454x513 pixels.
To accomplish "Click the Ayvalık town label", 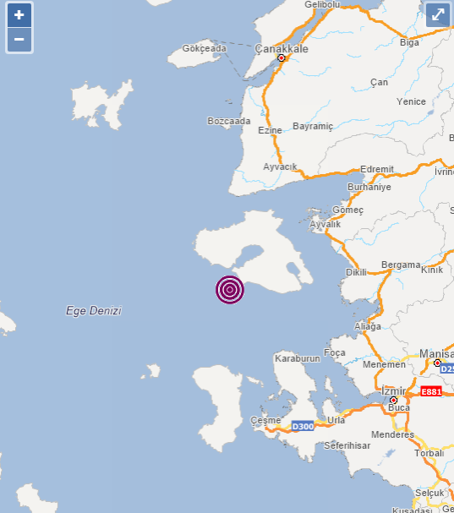I will pyautogui.click(x=325, y=224).
